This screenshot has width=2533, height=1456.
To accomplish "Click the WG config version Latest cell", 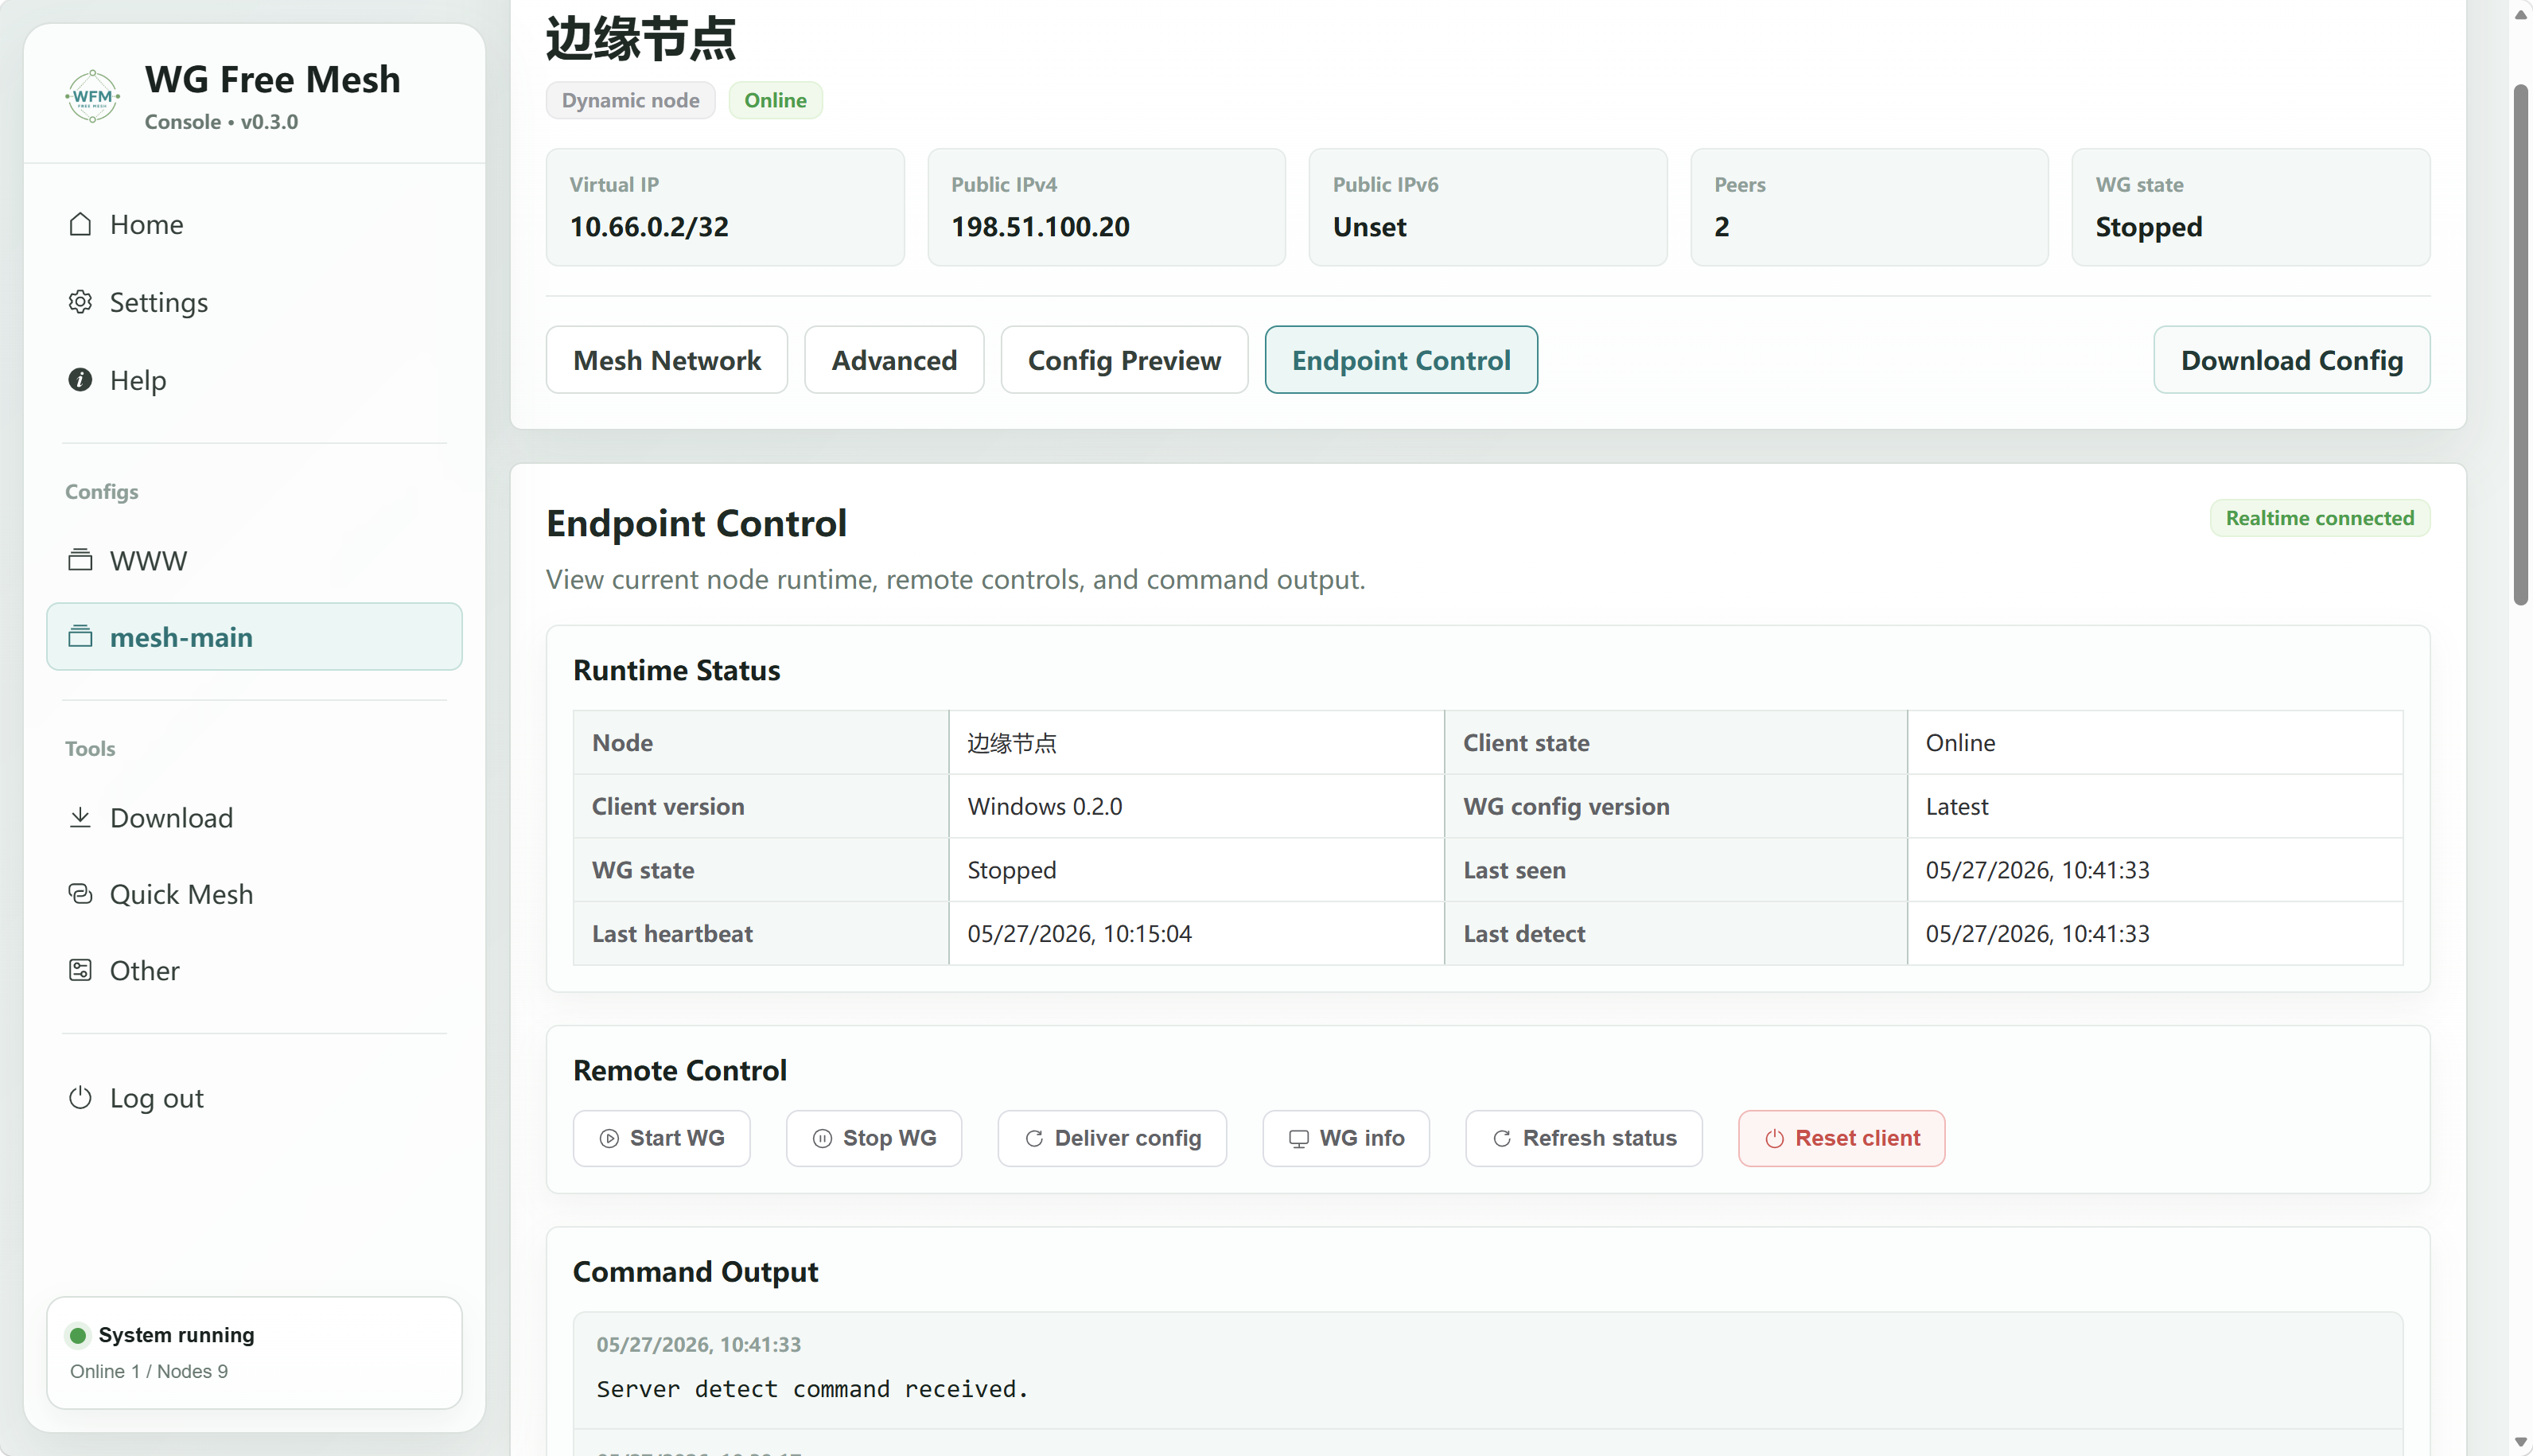I will click(x=2154, y=806).
